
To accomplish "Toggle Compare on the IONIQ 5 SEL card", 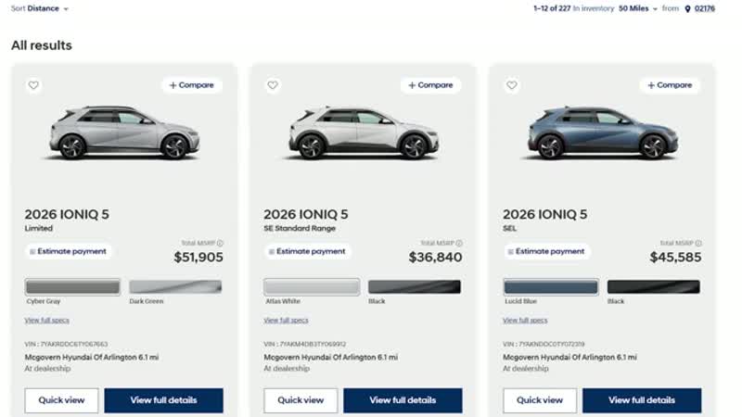I will (670, 85).
